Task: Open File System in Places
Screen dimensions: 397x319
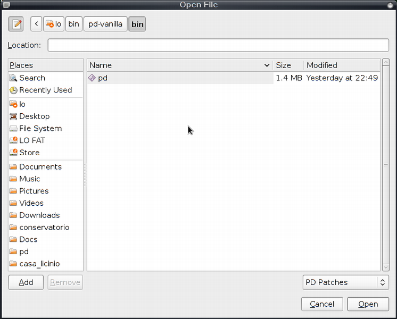Action: (x=46, y=129)
